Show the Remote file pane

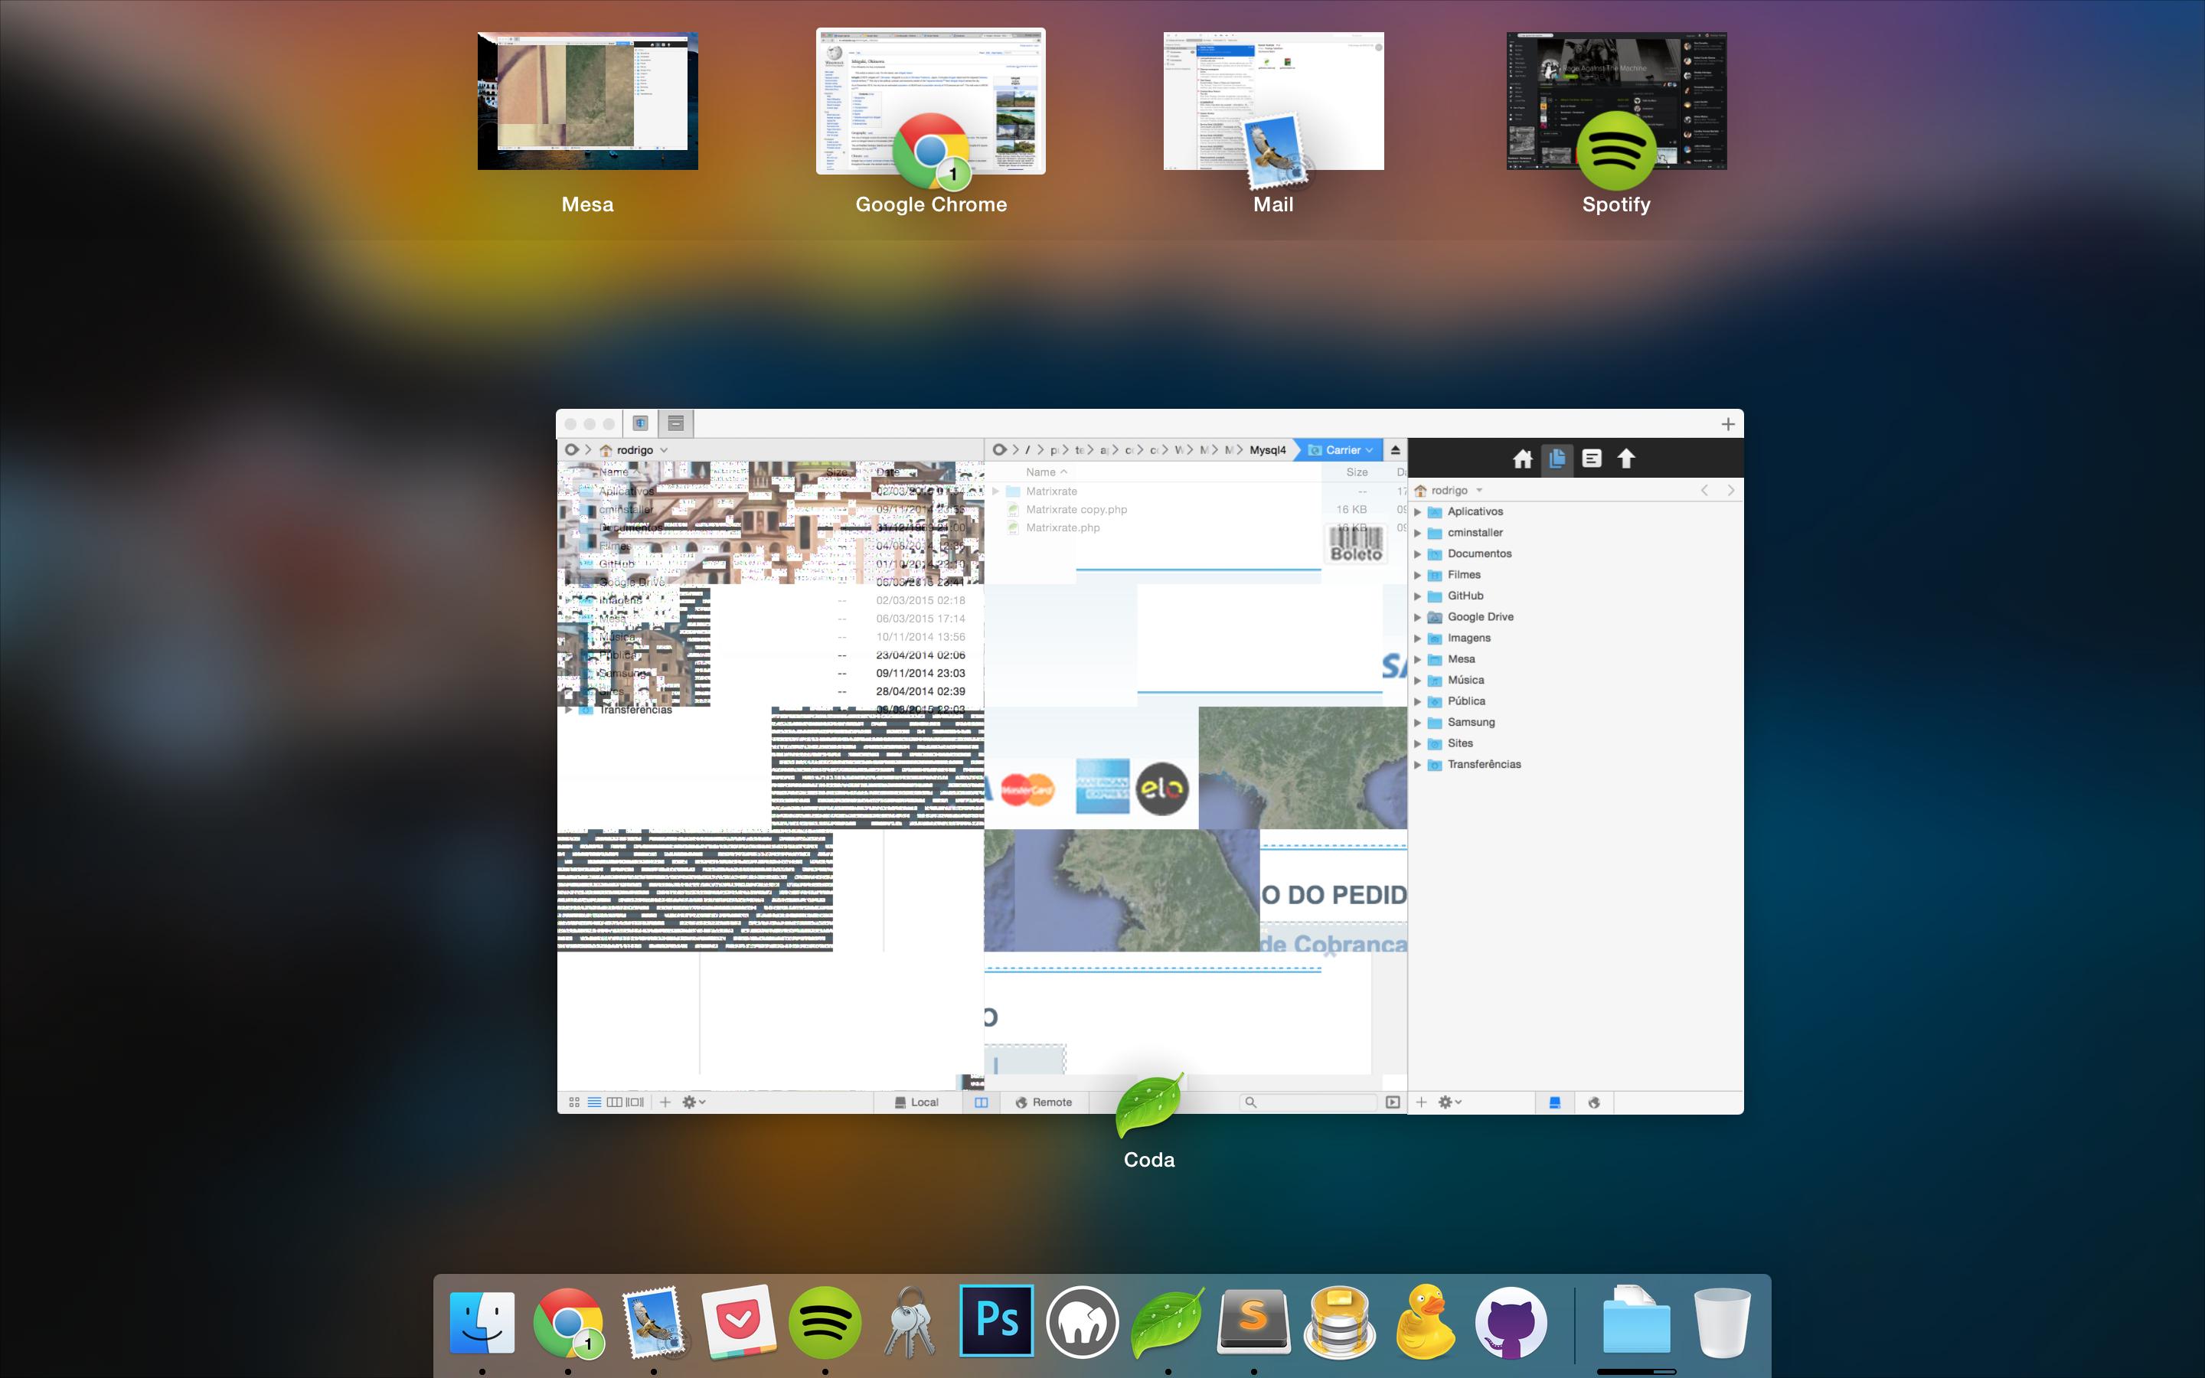[x=1044, y=1102]
